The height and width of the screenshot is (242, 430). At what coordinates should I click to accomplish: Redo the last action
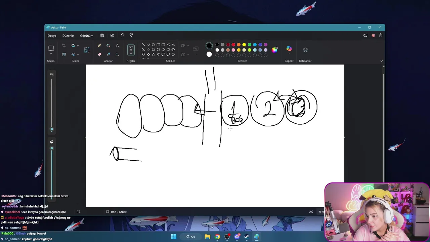tap(131, 35)
